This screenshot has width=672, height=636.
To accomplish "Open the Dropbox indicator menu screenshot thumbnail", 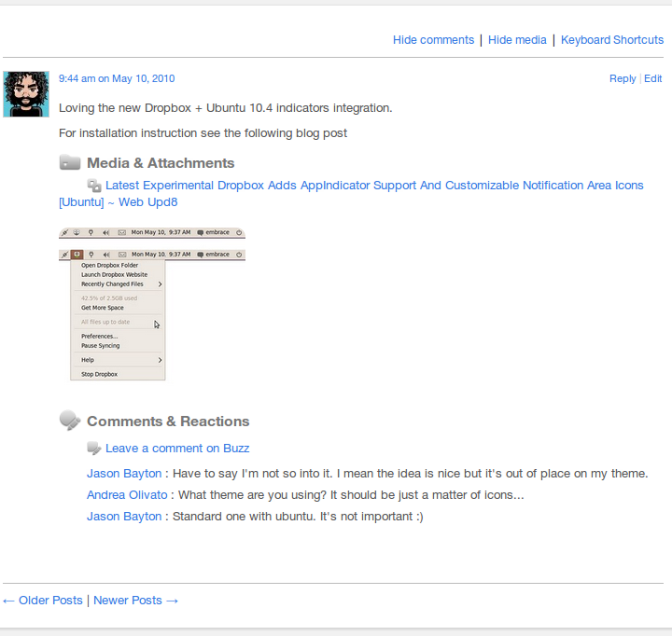I will (152, 304).
